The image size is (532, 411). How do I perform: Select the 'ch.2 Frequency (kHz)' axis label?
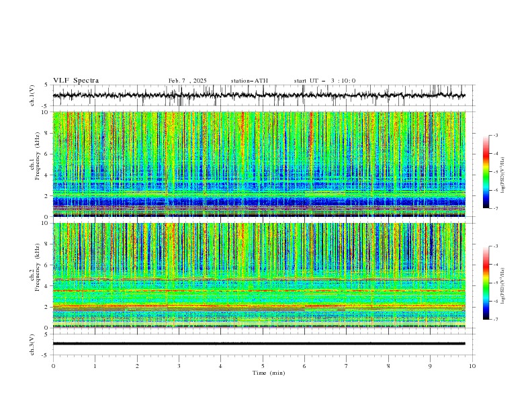pos(35,267)
